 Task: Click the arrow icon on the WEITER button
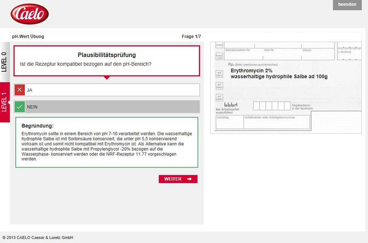tap(190, 179)
